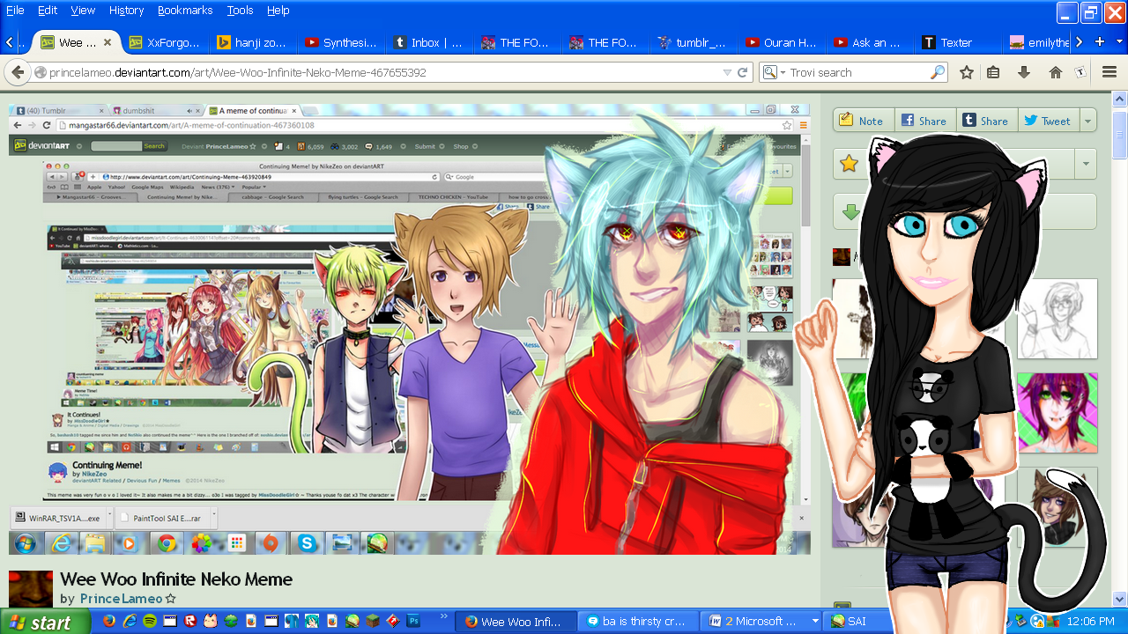Screen dimensions: 1128x634
Task: Open the History menu
Action: point(126,11)
